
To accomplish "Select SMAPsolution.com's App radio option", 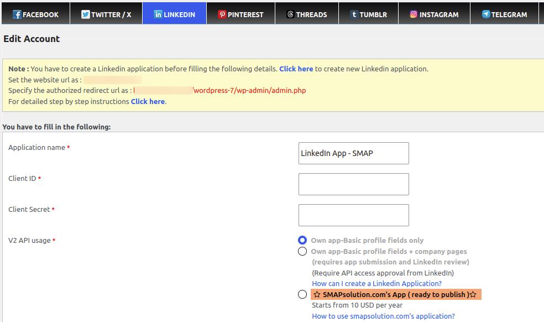I will [302, 294].
